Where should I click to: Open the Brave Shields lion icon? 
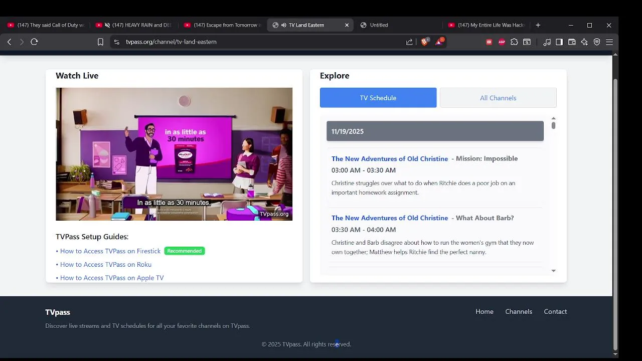click(x=425, y=42)
